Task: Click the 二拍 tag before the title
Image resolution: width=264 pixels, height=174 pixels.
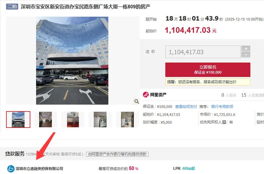Action: tap(12, 7)
